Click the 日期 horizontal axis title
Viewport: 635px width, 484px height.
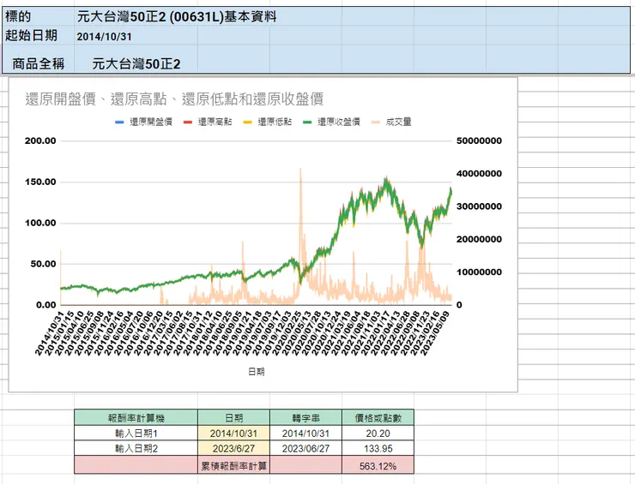coord(257,372)
